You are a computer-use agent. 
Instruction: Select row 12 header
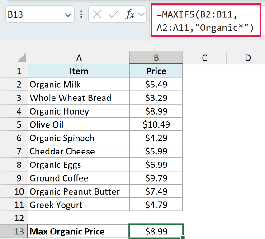14,218
